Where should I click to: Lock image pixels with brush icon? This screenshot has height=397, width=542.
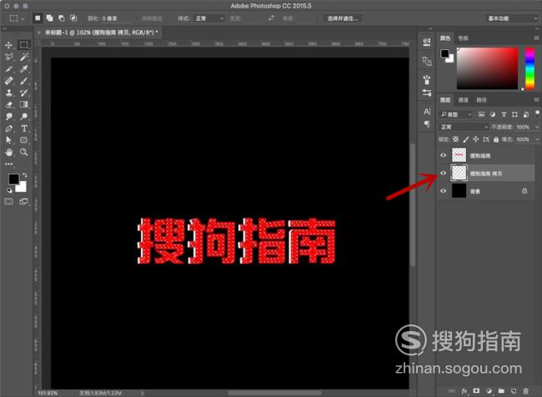point(466,139)
